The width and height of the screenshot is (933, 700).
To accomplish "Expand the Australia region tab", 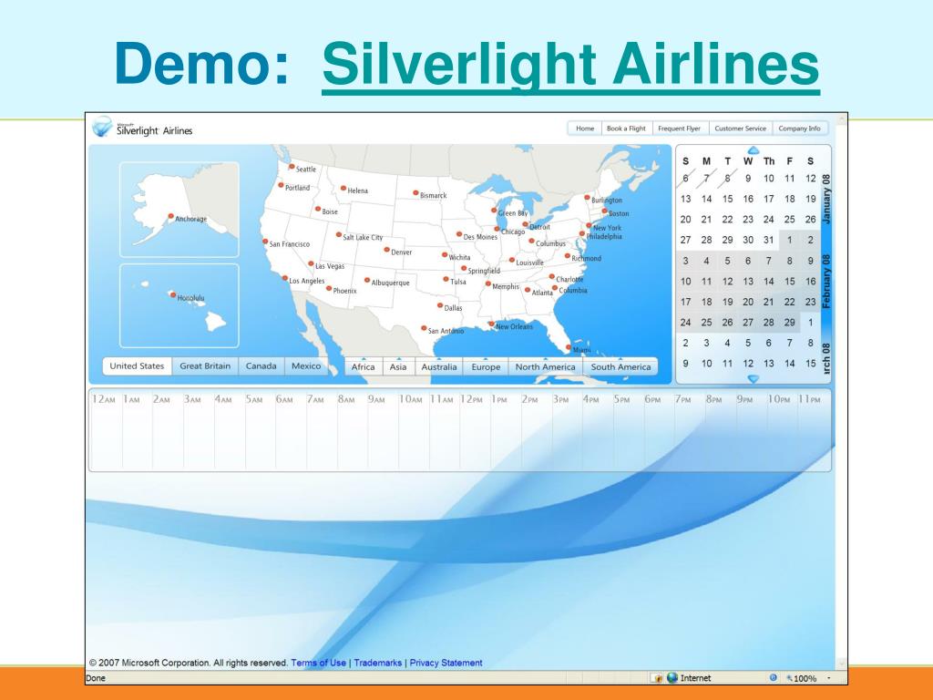I will coord(439,366).
